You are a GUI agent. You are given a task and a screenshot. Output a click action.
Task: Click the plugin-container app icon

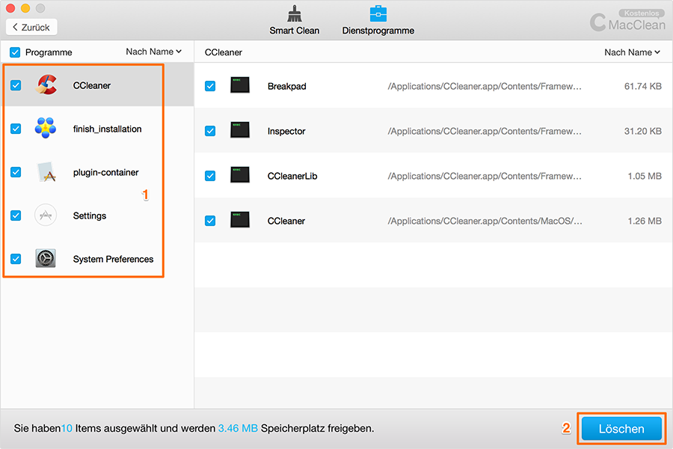point(46,172)
